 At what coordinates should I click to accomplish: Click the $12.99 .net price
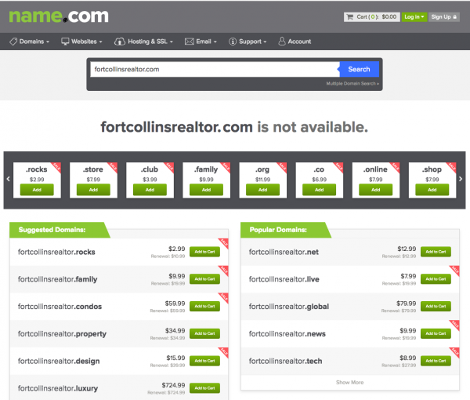[x=407, y=249]
